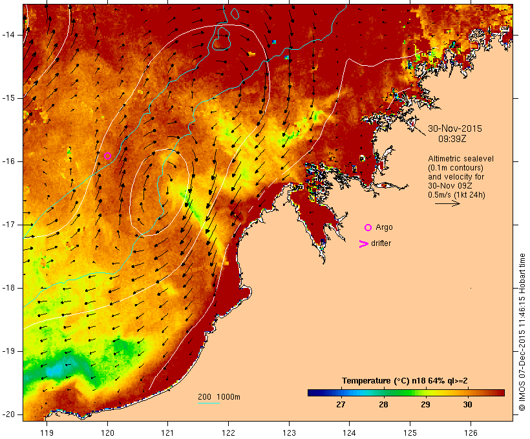Click the '124' longitude axis label
This screenshot has width=530, height=439.
tap(349, 433)
